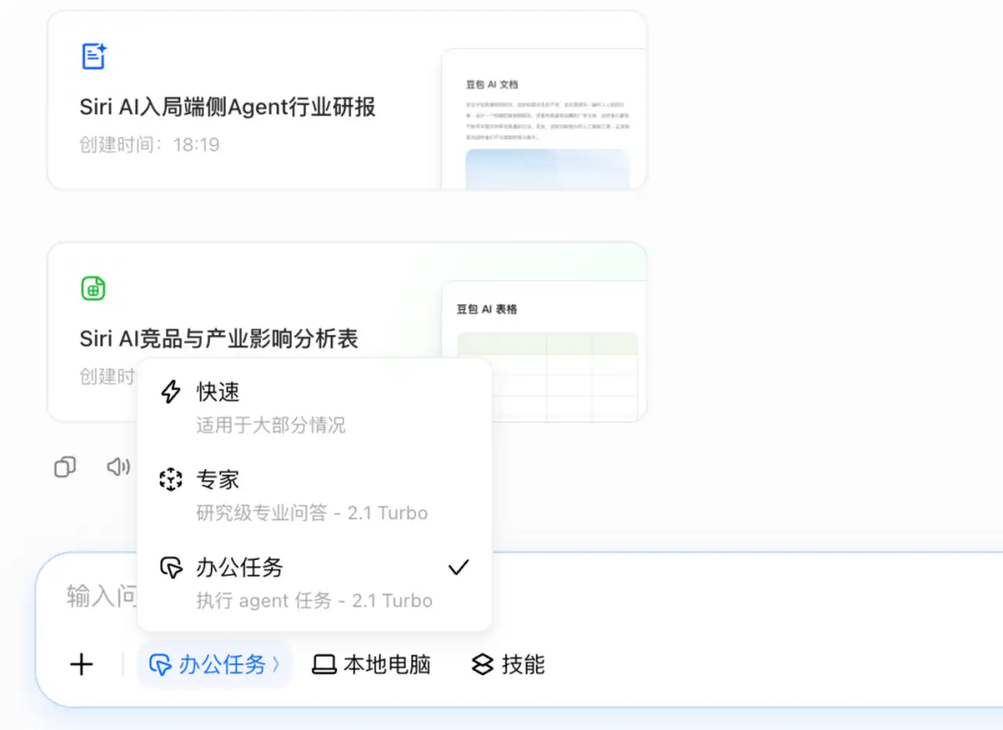
Task: Select the 快速 mode option
Action: pyautogui.click(x=315, y=407)
